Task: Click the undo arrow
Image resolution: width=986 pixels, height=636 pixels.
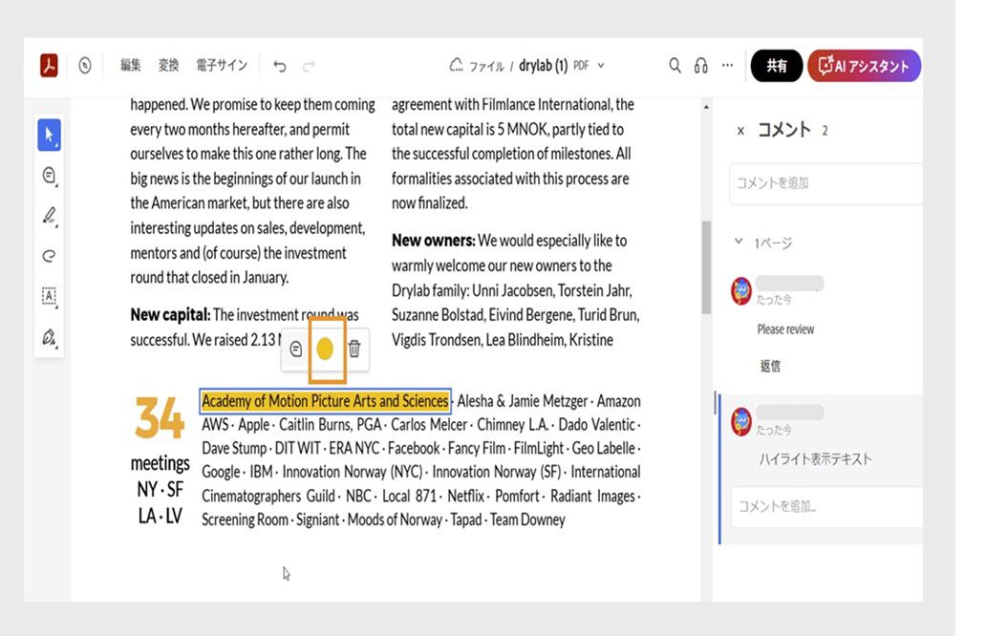Action: [x=278, y=65]
